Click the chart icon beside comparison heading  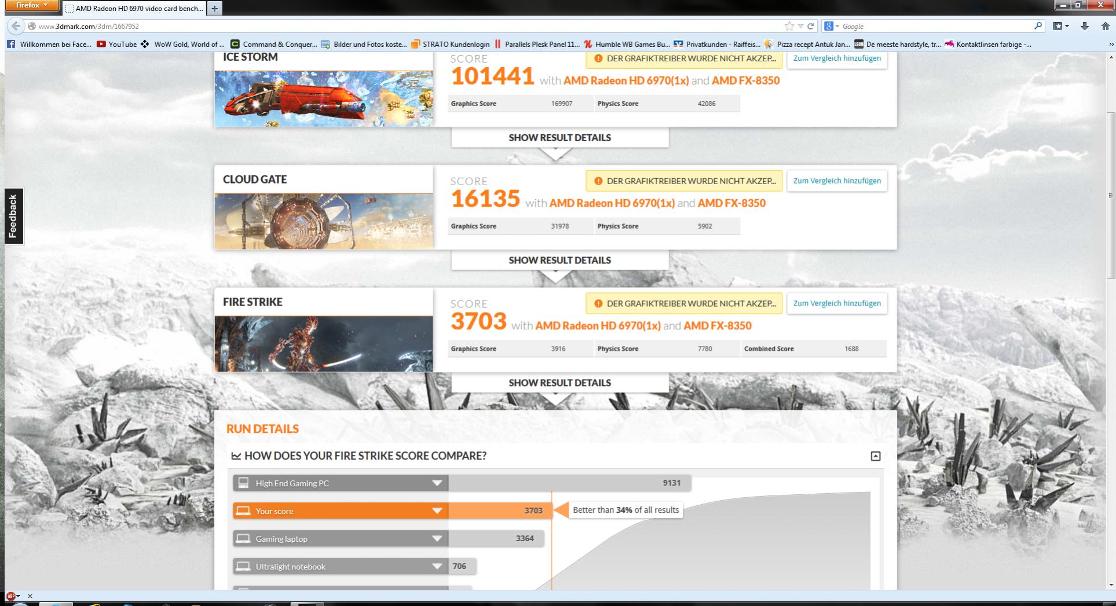coord(236,456)
